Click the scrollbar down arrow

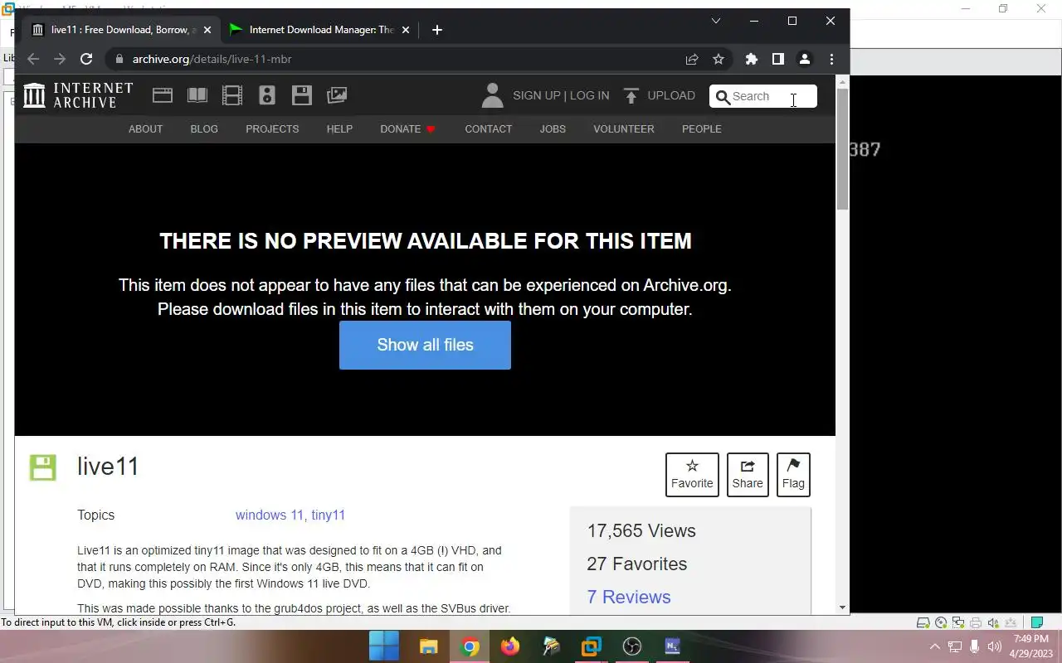pos(842,607)
